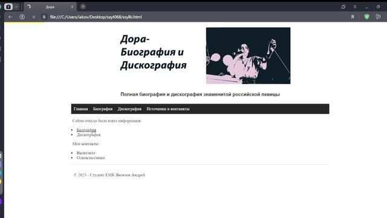Viewport: 387px width, 218px height.
Task: Follow the Дискография source link in list
Action: point(89,134)
